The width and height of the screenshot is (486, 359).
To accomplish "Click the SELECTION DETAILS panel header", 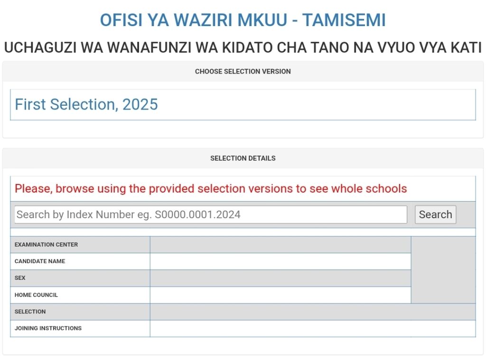I will pos(243,158).
